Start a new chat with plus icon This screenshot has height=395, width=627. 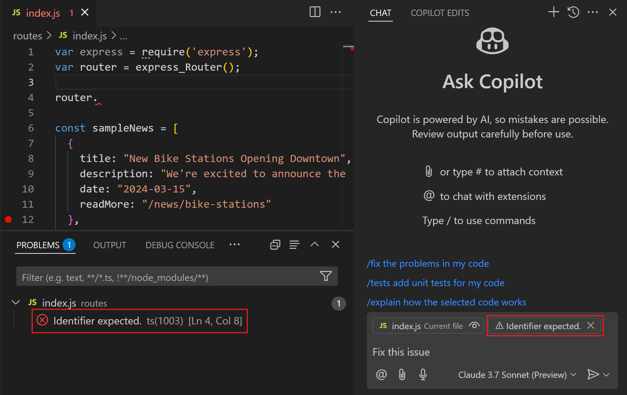(x=554, y=12)
